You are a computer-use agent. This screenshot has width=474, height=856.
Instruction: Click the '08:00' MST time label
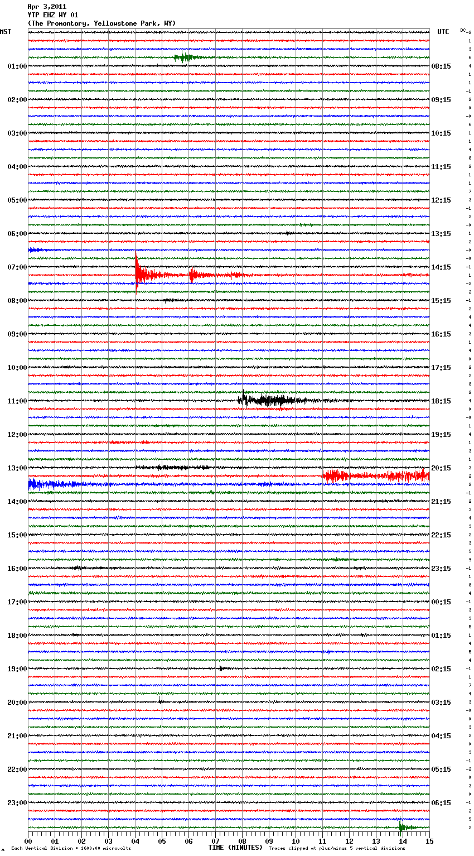(17, 301)
